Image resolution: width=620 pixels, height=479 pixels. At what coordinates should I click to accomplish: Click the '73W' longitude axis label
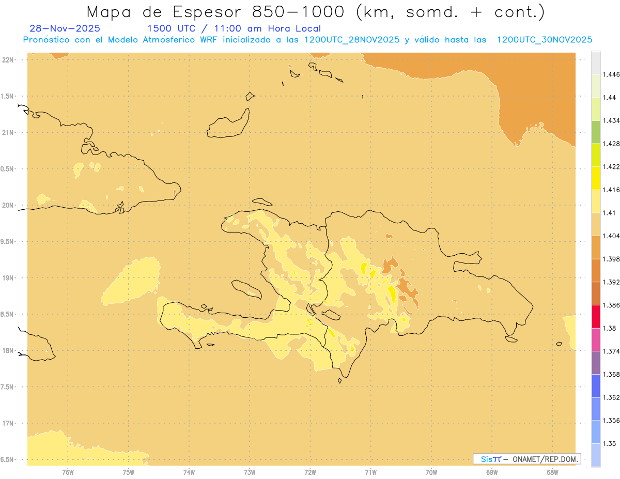point(250,472)
